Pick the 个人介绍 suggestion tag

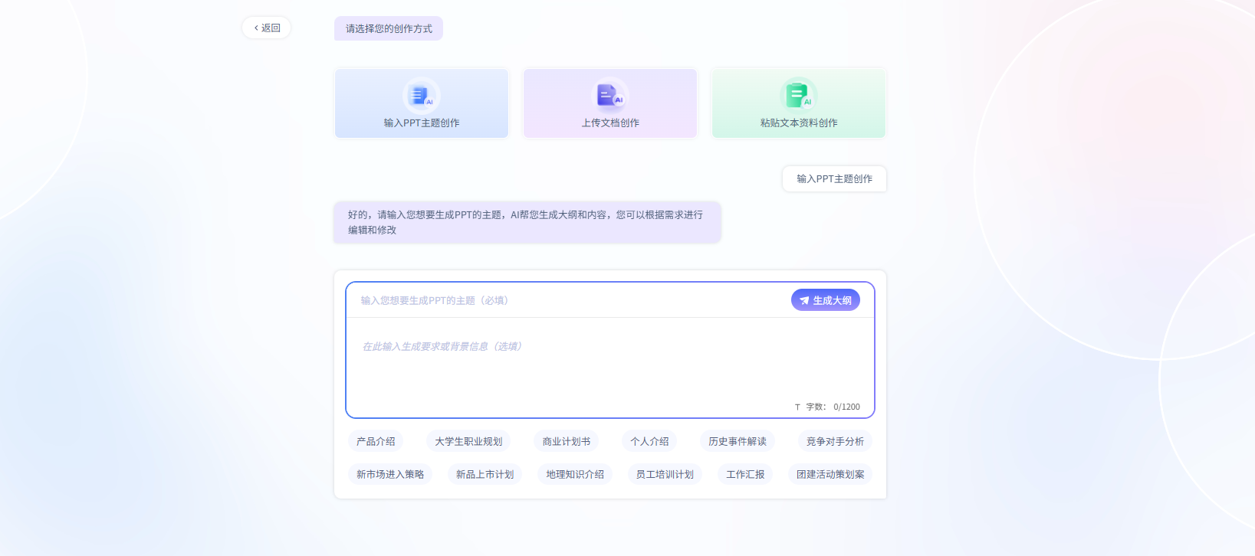tap(649, 441)
